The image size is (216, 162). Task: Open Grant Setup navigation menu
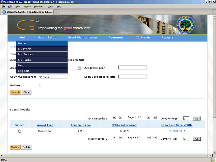(47, 37)
